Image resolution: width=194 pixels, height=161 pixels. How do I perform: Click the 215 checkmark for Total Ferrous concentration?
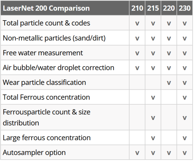tap(153, 97)
